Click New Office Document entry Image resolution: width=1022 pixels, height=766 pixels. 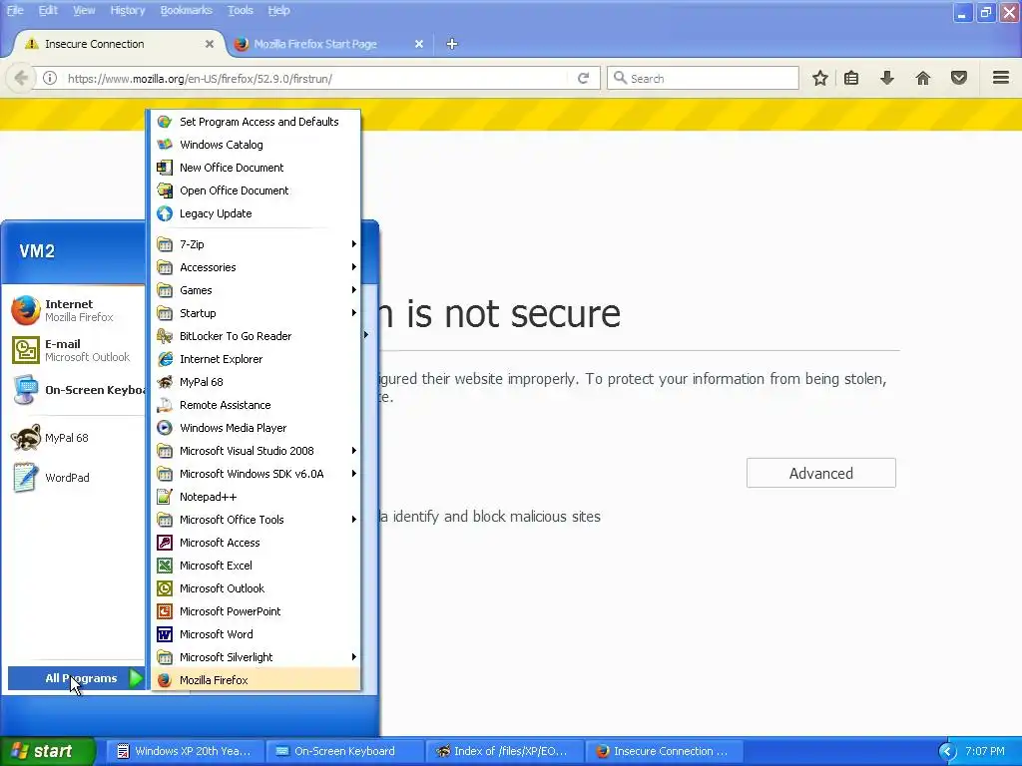(256, 168)
